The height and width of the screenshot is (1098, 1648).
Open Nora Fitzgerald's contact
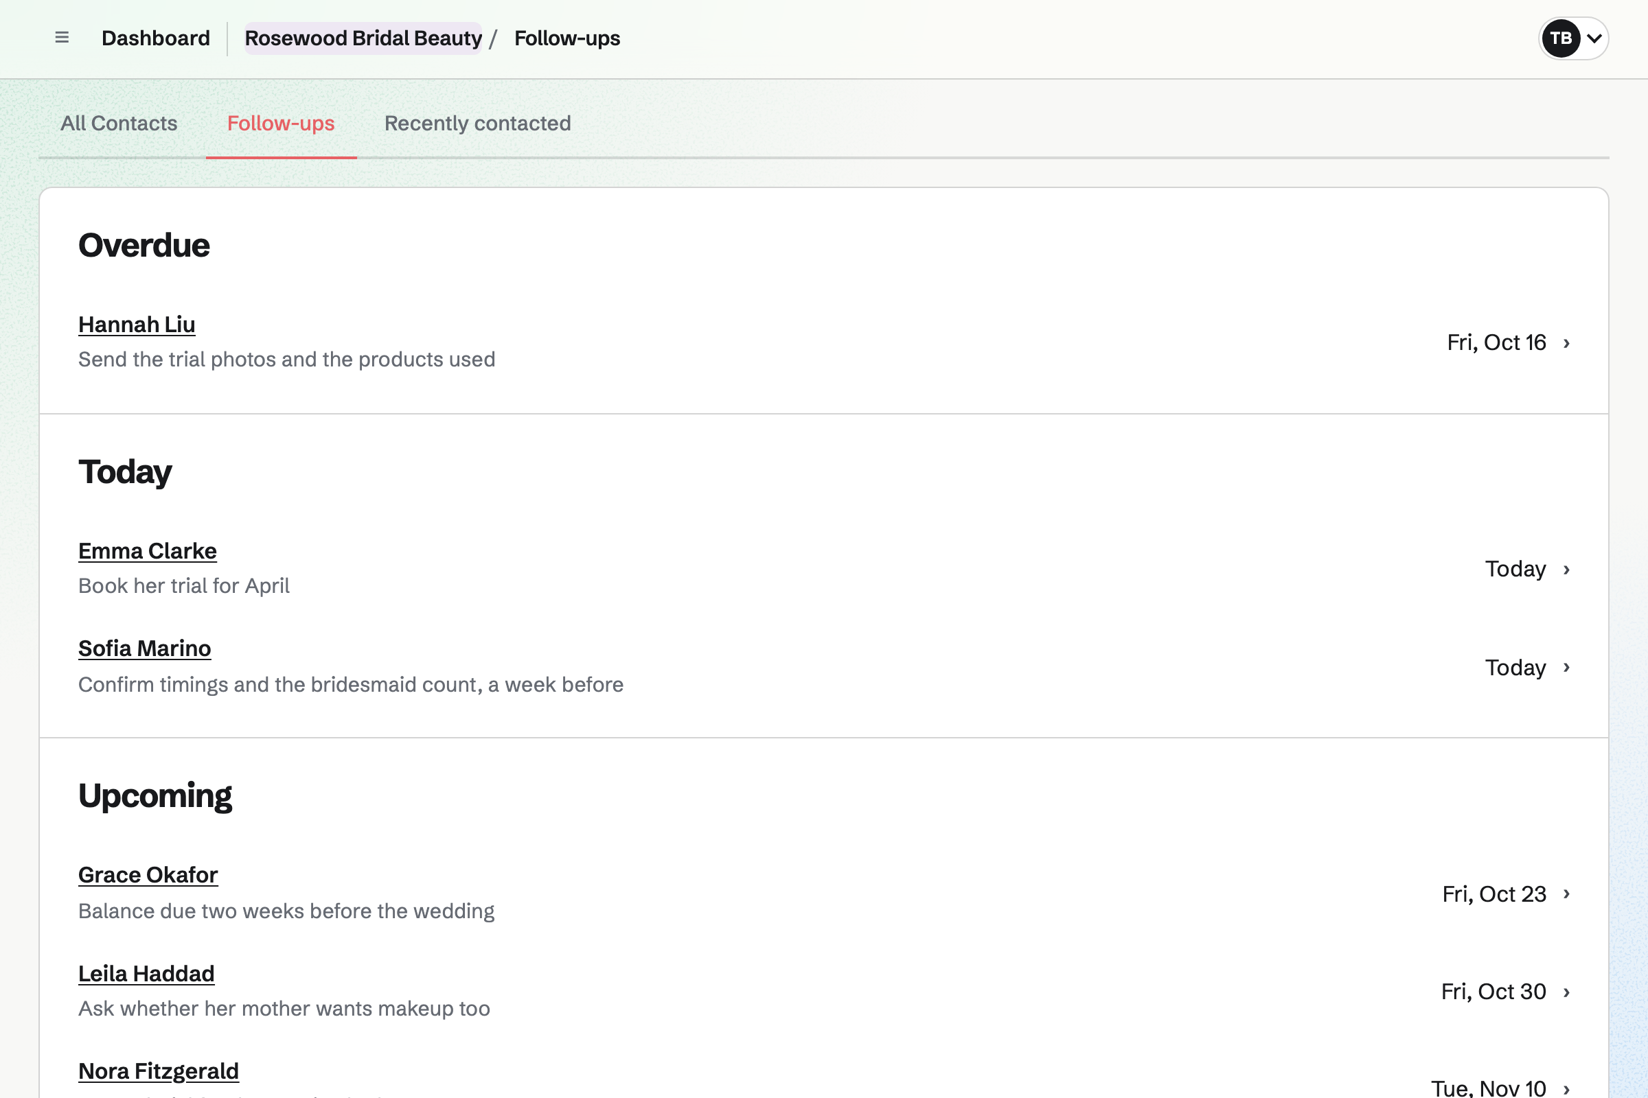point(159,1071)
